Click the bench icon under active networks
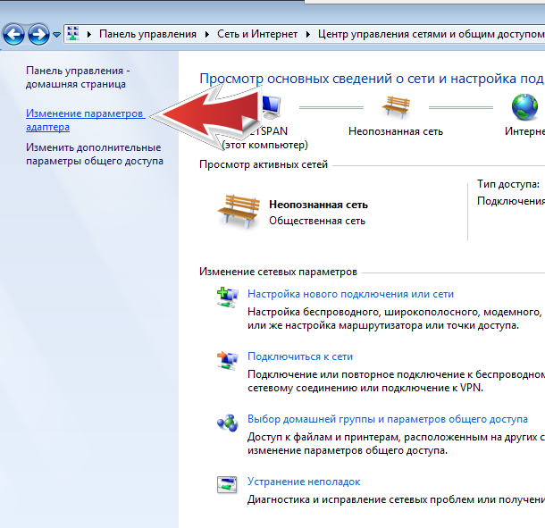Image resolution: width=545 pixels, height=528 pixels. (x=239, y=212)
